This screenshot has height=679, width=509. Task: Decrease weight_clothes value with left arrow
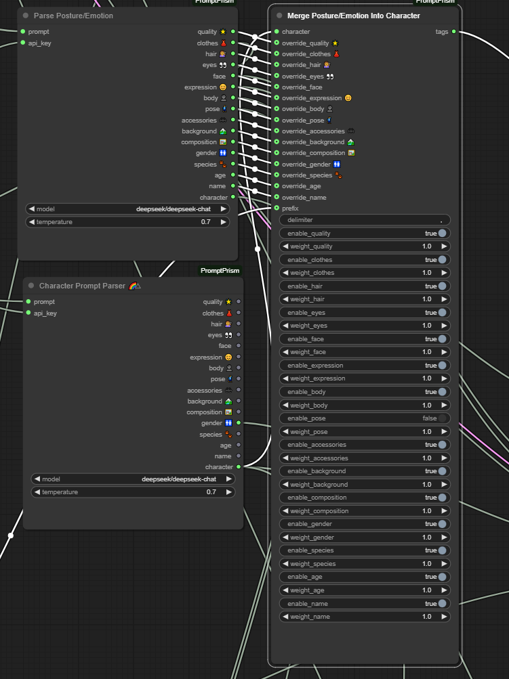point(285,273)
